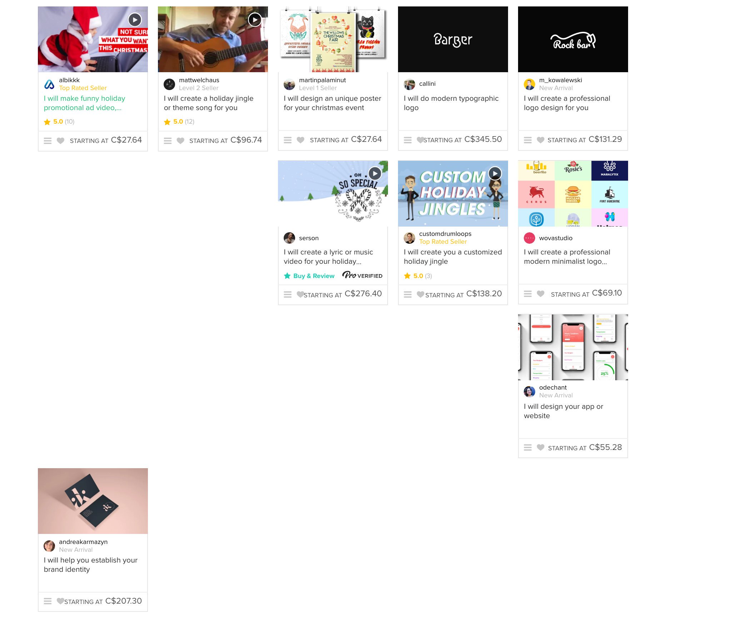Open the business card brand identity thumbnail
Screen dimensions: 736x629
(x=93, y=501)
